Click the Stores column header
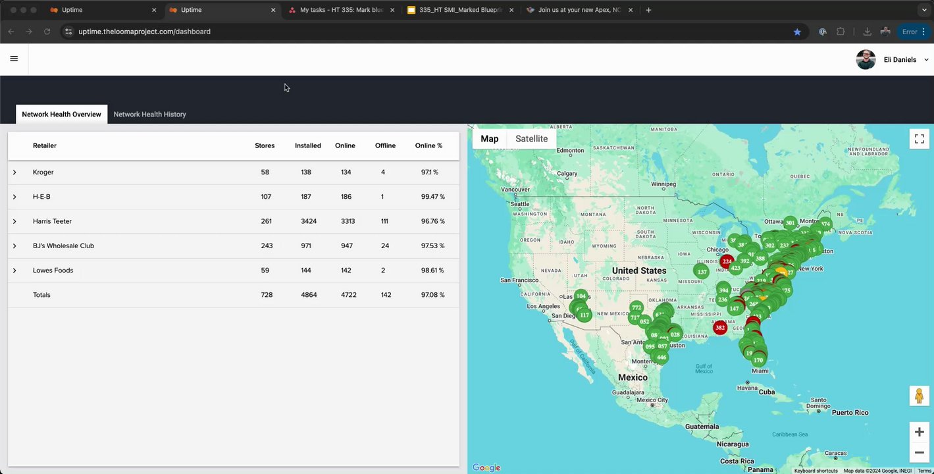This screenshot has width=934, height=474. (265, 145)
